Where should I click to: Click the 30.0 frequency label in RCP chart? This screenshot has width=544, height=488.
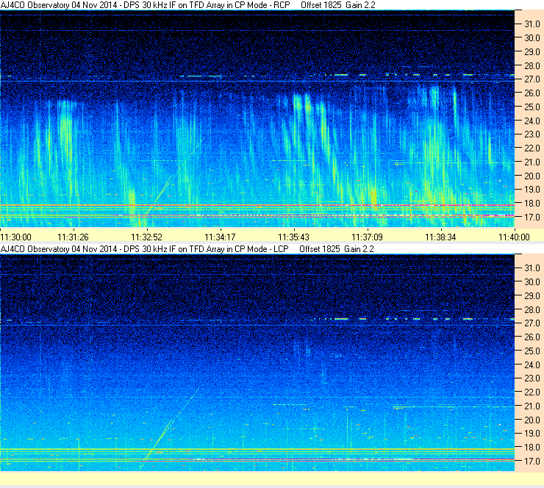click(532, 37)
